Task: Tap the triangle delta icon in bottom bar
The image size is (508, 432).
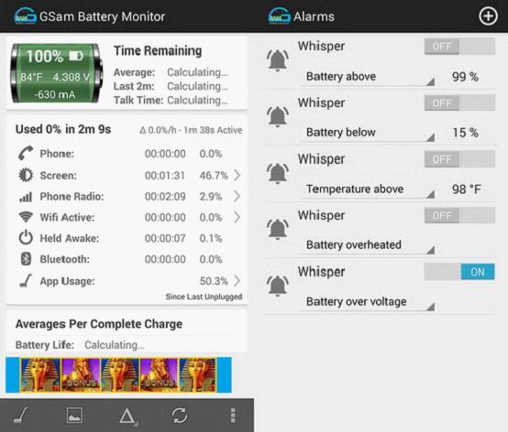Action: click(x=128, y=416)
